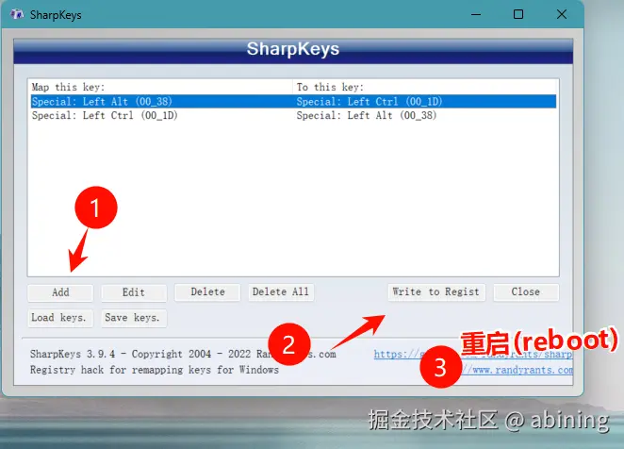Minimize the SharpKeys window
Screen dimensions: 624x449
[x=476, y=15]
